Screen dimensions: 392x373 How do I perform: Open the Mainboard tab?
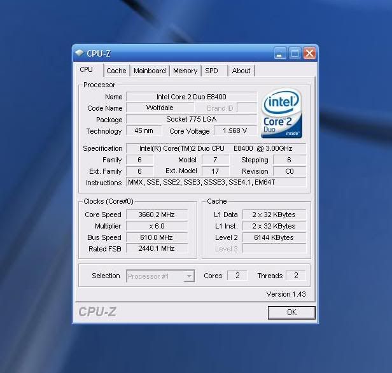click(x=150, y=71)
